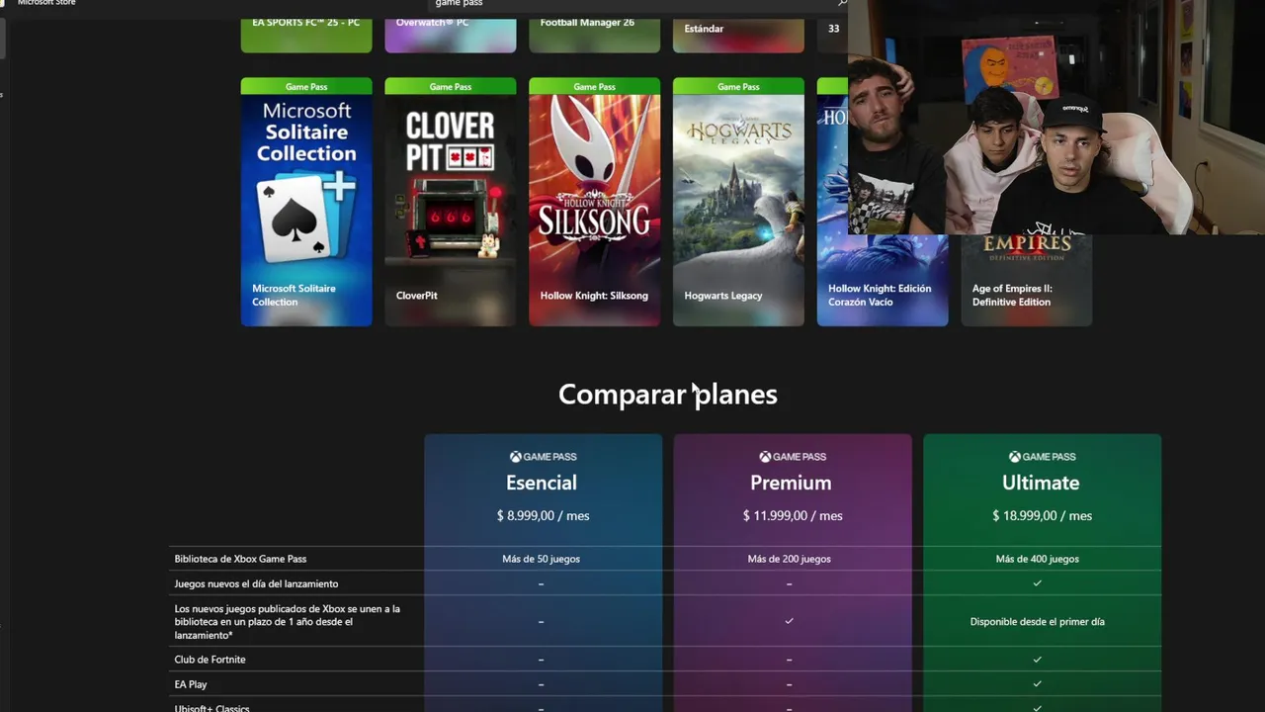1265x712 pixels.
Task: Click 'Juegos nuevos el día del lanzamiento' row label
Action: click(256, 583)
